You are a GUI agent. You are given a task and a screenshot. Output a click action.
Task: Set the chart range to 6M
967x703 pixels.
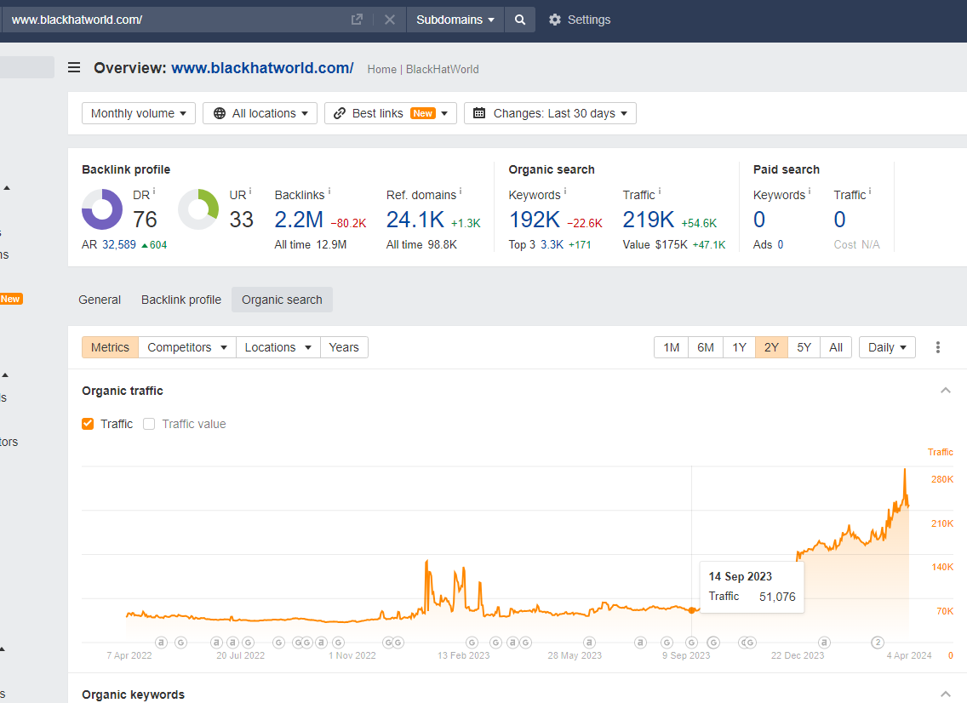click(706, 347)
